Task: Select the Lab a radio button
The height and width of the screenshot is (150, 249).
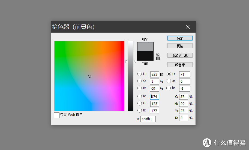Action: [169, 81]
